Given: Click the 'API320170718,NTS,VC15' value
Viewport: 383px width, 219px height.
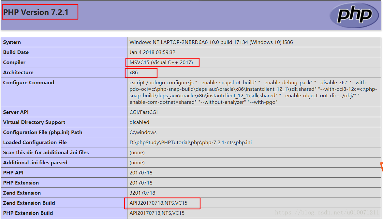Looking at the screenshot, I should click(158, 203).
